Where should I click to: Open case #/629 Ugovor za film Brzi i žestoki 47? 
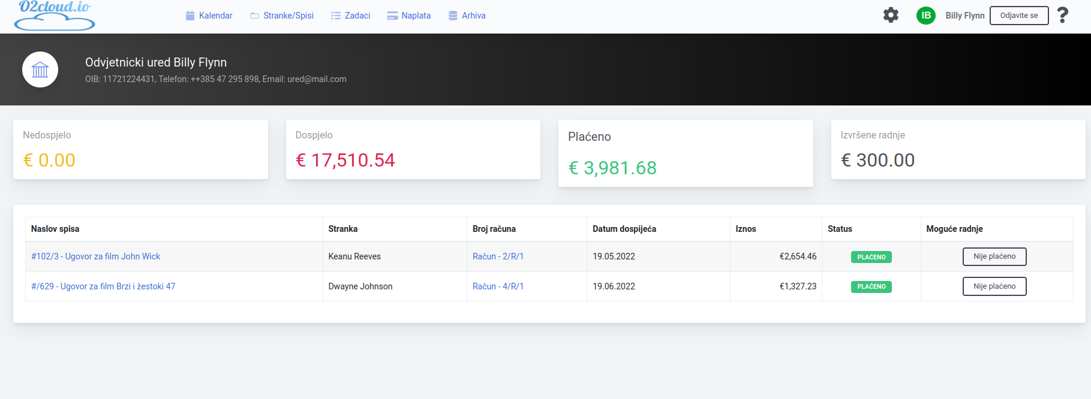103,286
